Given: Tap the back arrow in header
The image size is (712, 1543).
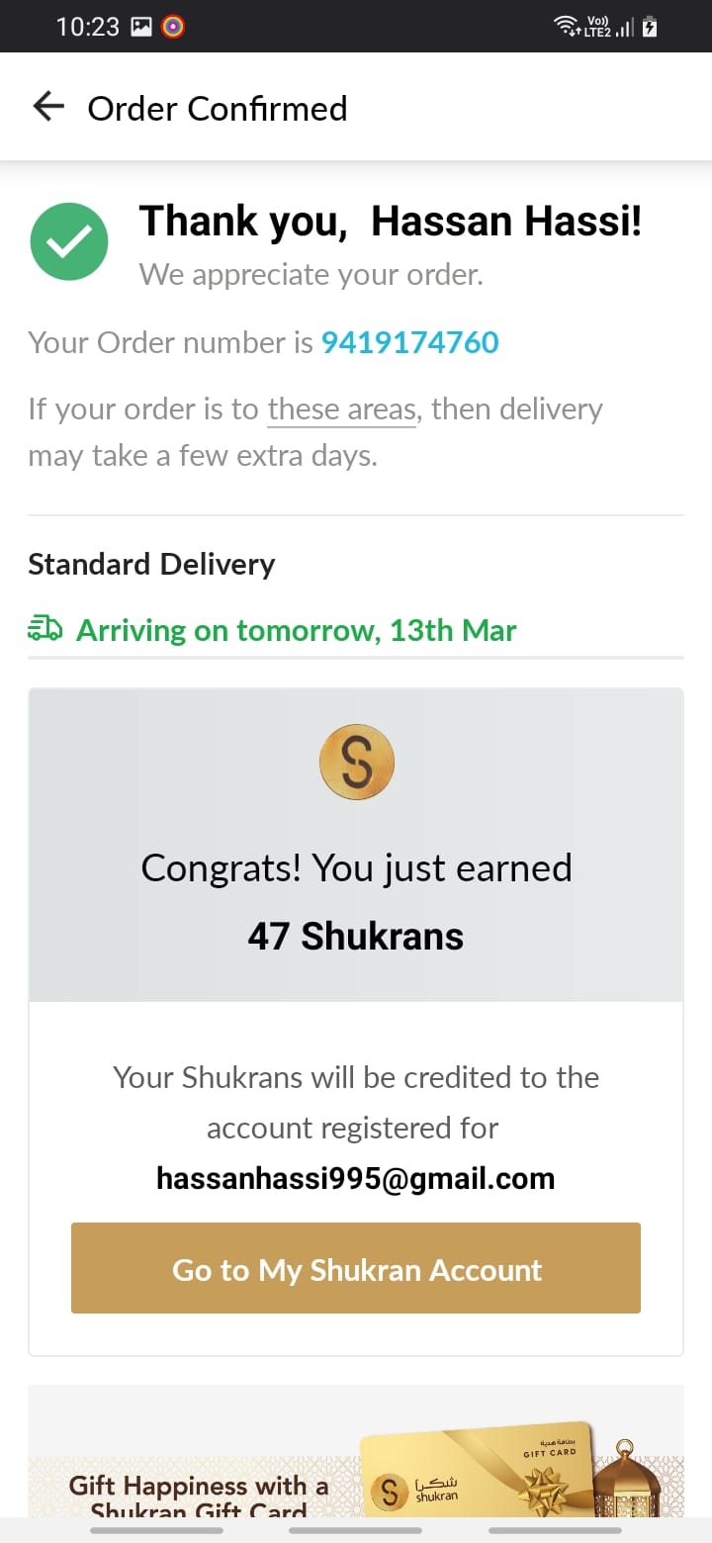Looking at the screenshot, I should click(x=48, y=107).
